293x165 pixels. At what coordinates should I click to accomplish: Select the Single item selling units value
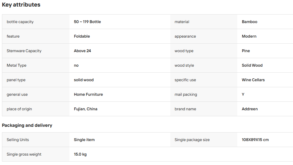(84, 140)
